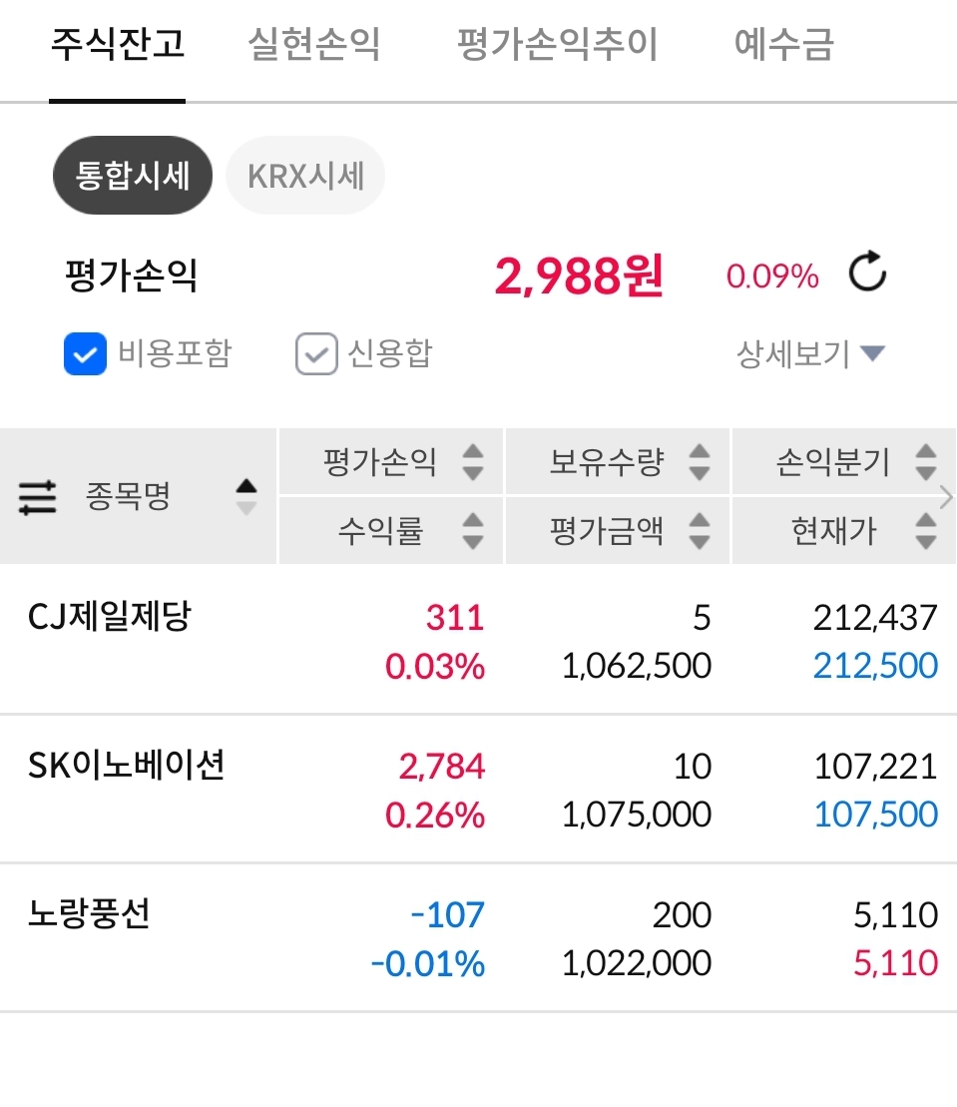Sort by 평가금액 column arrows
This screenshot has width=957, height=1107.
[700, 530]
